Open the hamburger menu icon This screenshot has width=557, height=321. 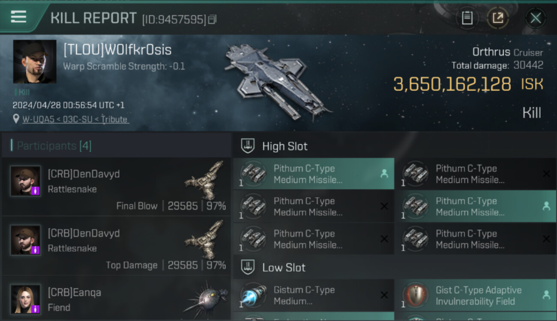click(x=18, y=17)
